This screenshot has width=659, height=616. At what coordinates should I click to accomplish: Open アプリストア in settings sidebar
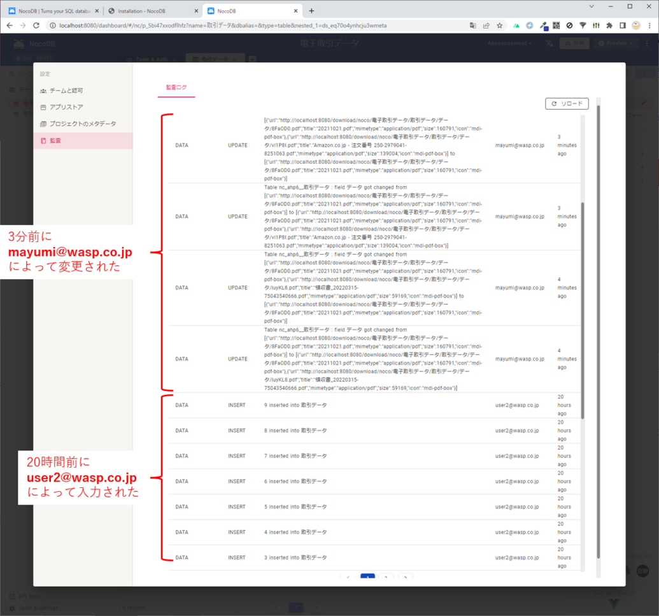pos(66,107)
